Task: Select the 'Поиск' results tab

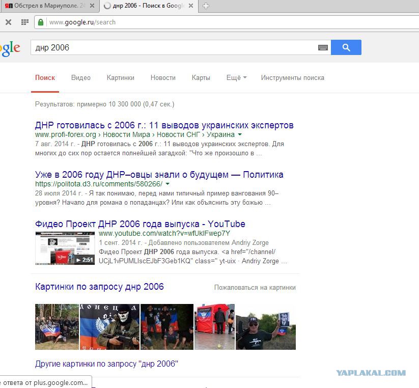Action: point(45,78)
